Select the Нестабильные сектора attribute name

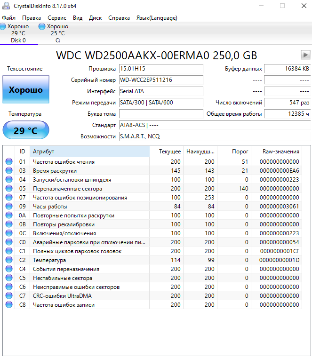click(x=63, y=278)
